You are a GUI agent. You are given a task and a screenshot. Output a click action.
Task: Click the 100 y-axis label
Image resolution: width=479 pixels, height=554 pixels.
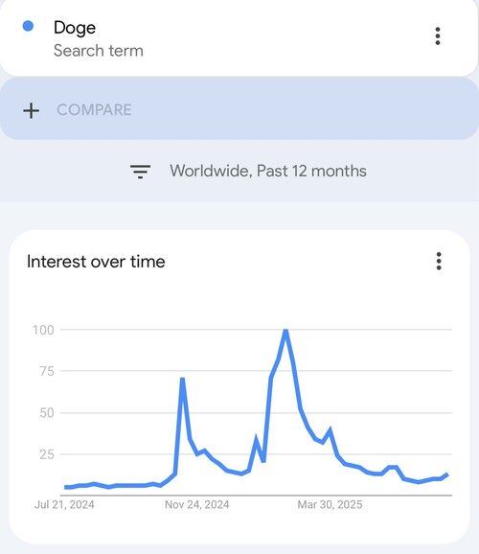coord(43,330)
